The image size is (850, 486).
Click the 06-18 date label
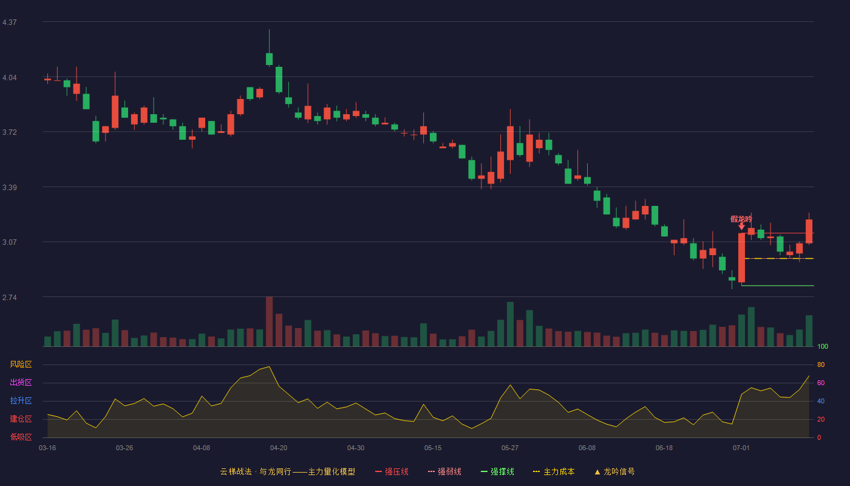click(664, 448)
